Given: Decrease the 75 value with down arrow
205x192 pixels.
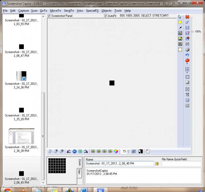Looking at the screenshot, I should 129,152.
